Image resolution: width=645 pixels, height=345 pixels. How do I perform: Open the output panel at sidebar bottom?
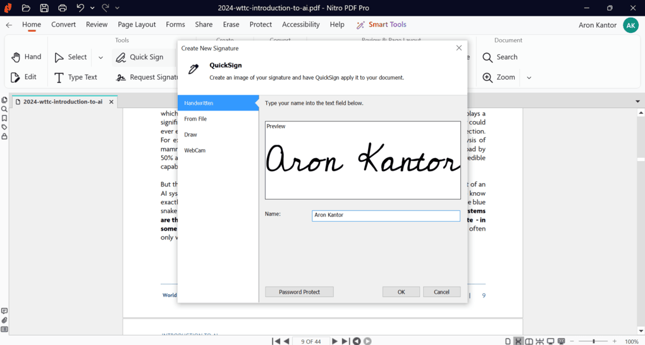4,329
